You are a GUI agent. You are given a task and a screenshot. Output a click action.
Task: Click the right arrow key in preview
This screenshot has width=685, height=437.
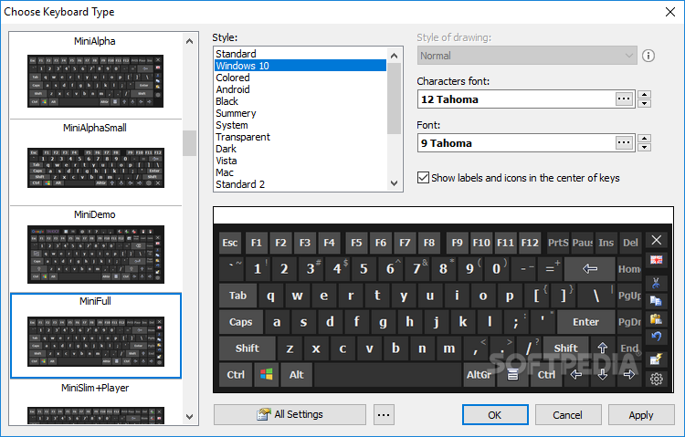[629, 375]
